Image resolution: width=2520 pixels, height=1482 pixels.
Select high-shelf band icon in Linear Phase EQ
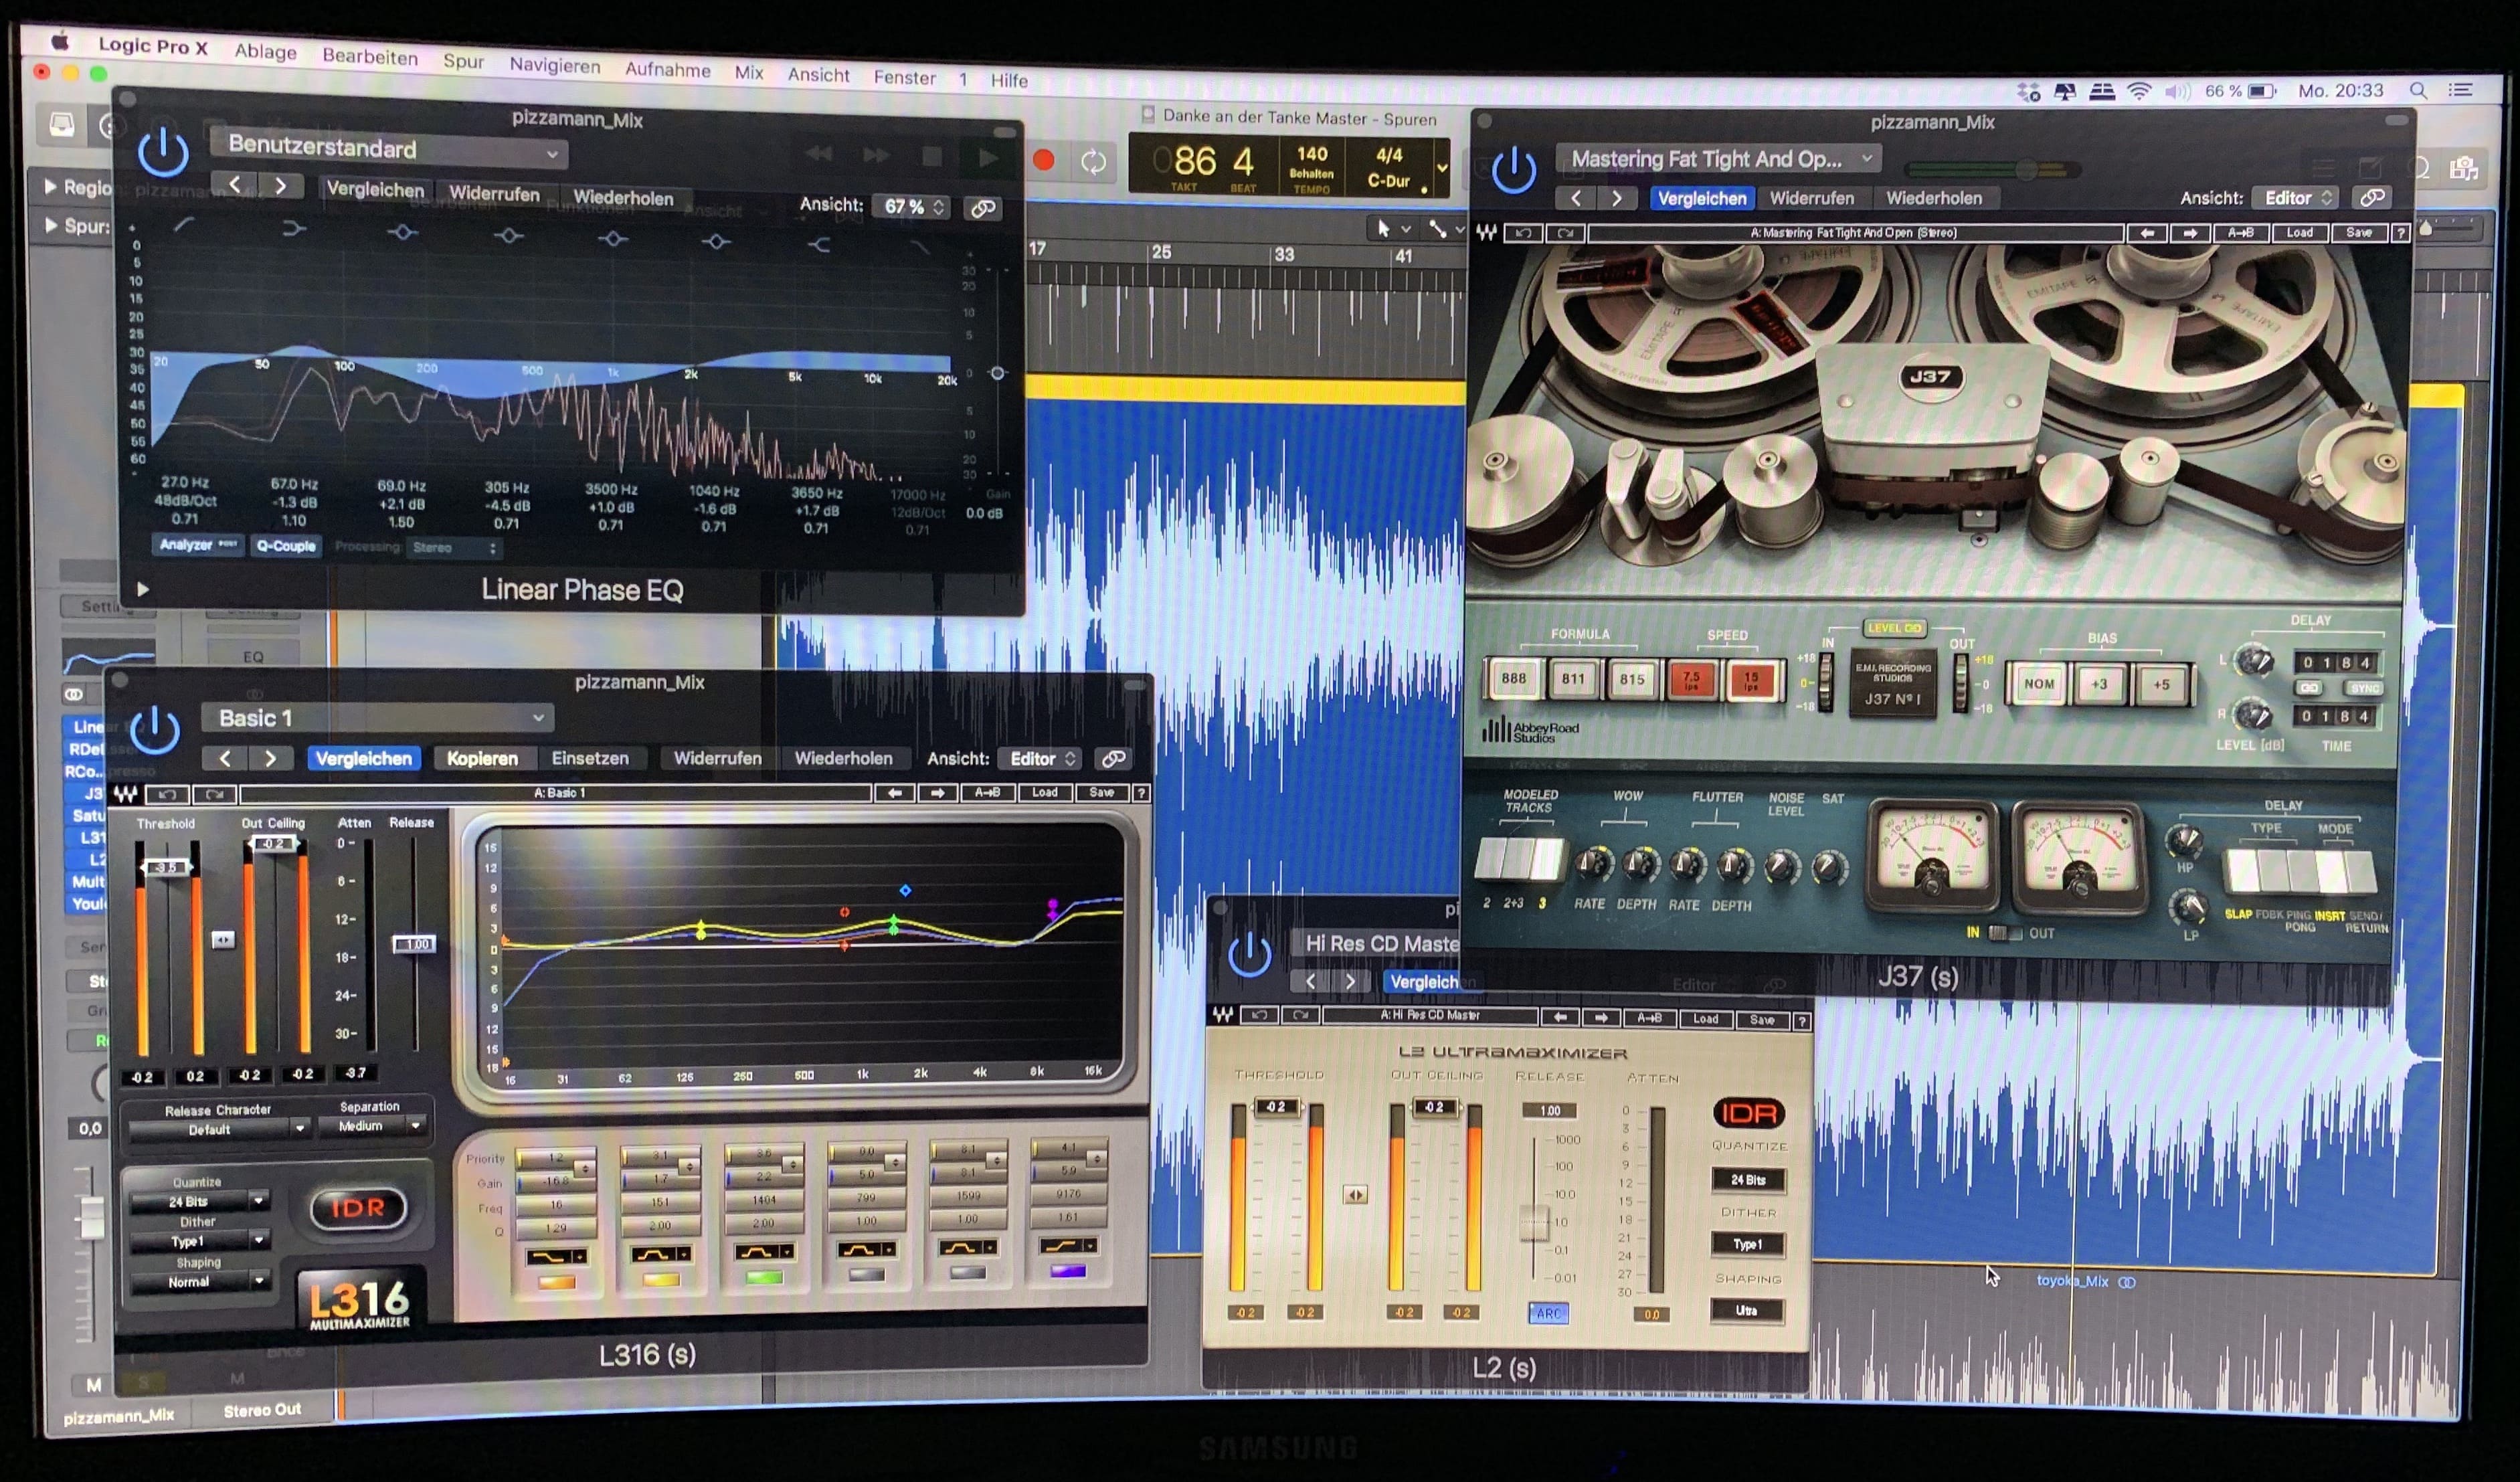(819, 244)
